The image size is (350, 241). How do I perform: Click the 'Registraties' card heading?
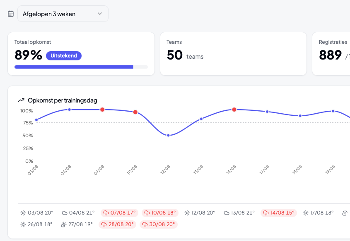(333, 42)
